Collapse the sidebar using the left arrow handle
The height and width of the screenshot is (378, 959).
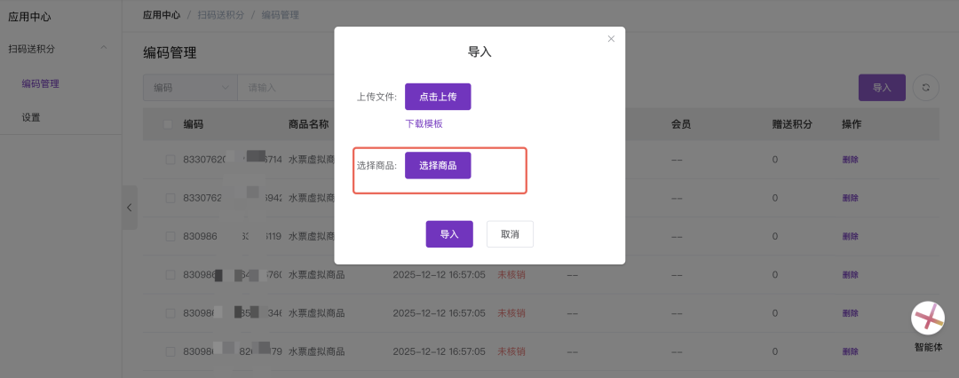(x=129, y=208)
